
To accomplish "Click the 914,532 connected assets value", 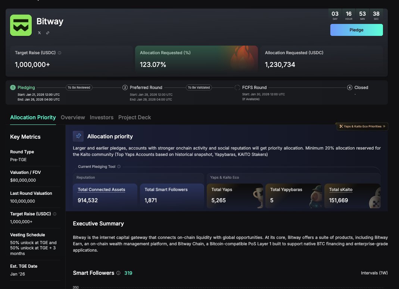I will [x=88, y=200].
